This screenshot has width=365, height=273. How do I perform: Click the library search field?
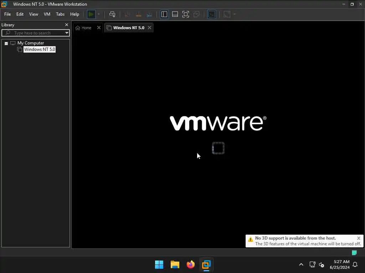pyautogui.click(x=35, y=33)
